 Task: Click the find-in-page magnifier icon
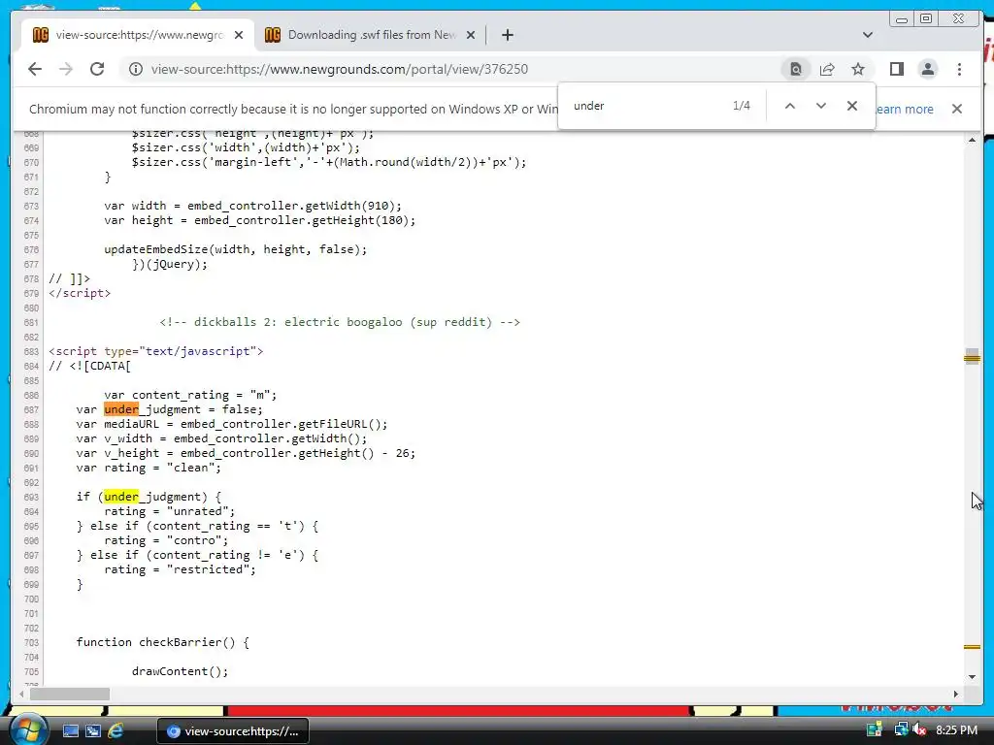(796, 69)
